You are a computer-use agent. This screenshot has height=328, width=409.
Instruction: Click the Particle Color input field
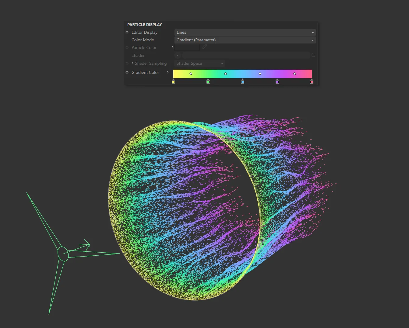click(187, 47)
